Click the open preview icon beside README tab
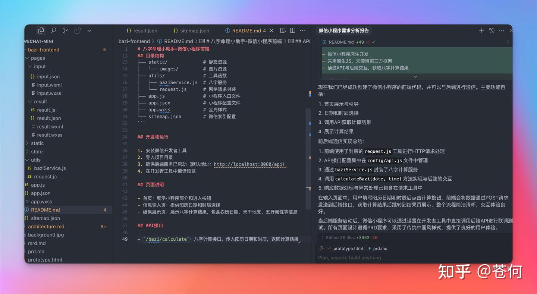The image size is (537, 294). pos(283,31)
